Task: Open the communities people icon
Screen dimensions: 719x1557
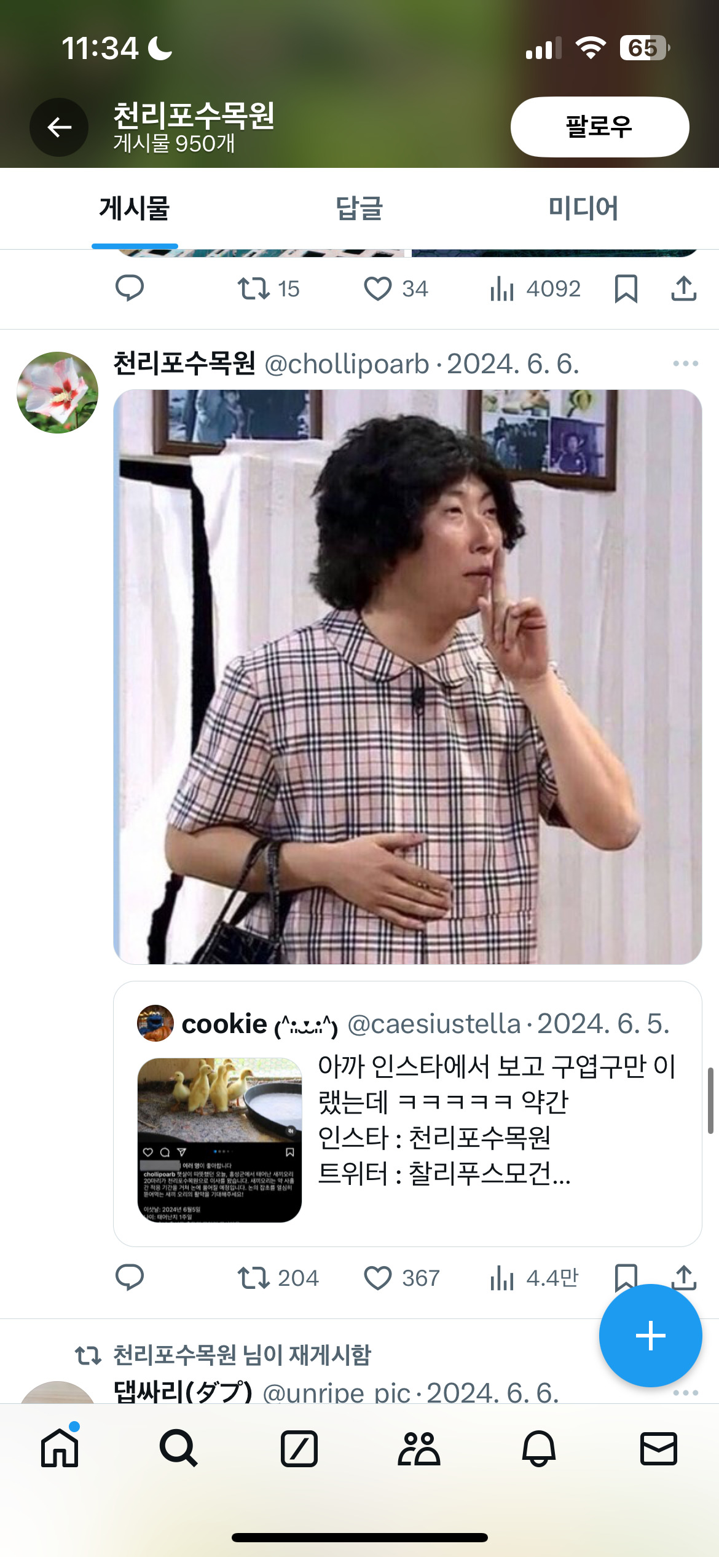Action: [x=418, y=1449]
